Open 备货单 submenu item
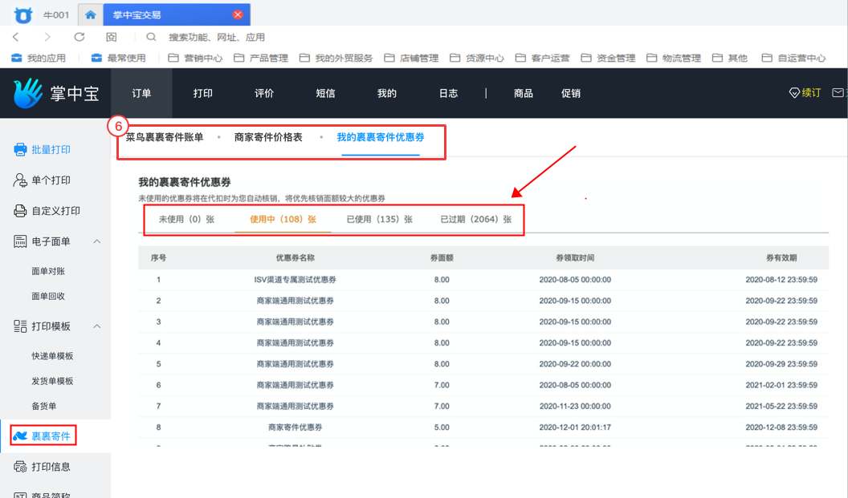 (44, 406)
